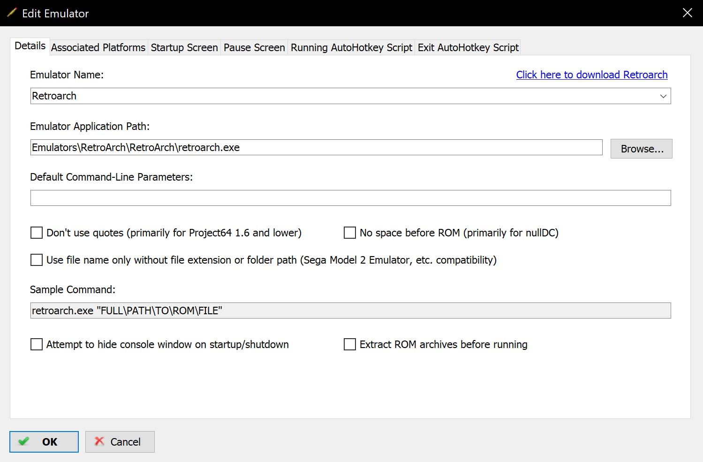Click the pencil icon in title bar

click(12, 13)
